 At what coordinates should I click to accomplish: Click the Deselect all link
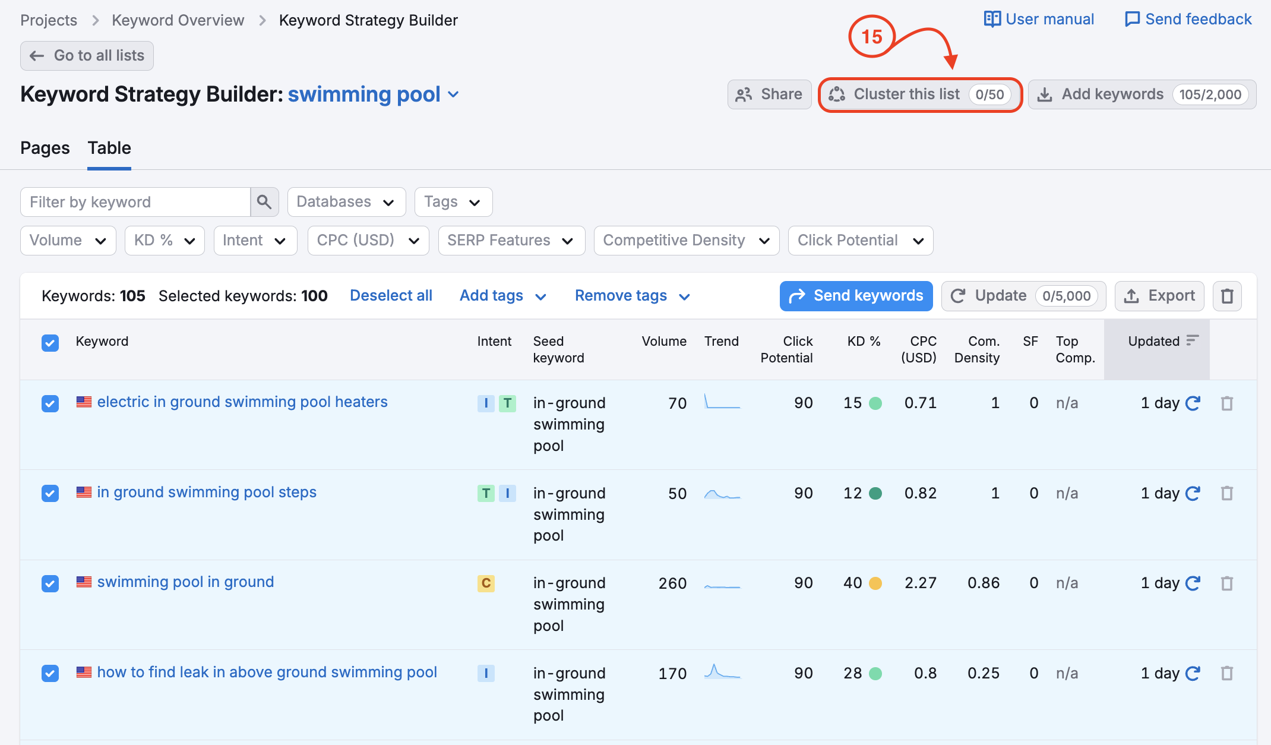[x=391, y=295]
